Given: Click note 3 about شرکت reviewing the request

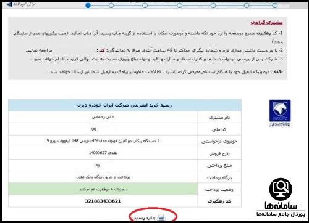Looking at the screenshot, I should coord(156,59).
